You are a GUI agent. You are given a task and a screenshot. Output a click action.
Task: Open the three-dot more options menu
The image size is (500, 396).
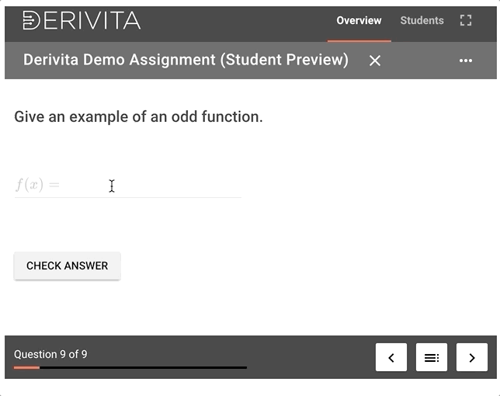(466, 61)
